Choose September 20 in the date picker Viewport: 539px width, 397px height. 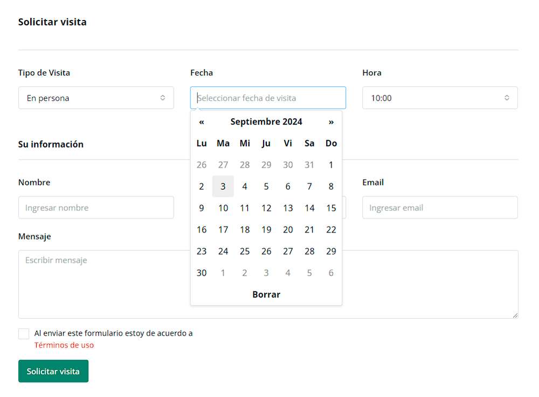(x=288, y=230)
